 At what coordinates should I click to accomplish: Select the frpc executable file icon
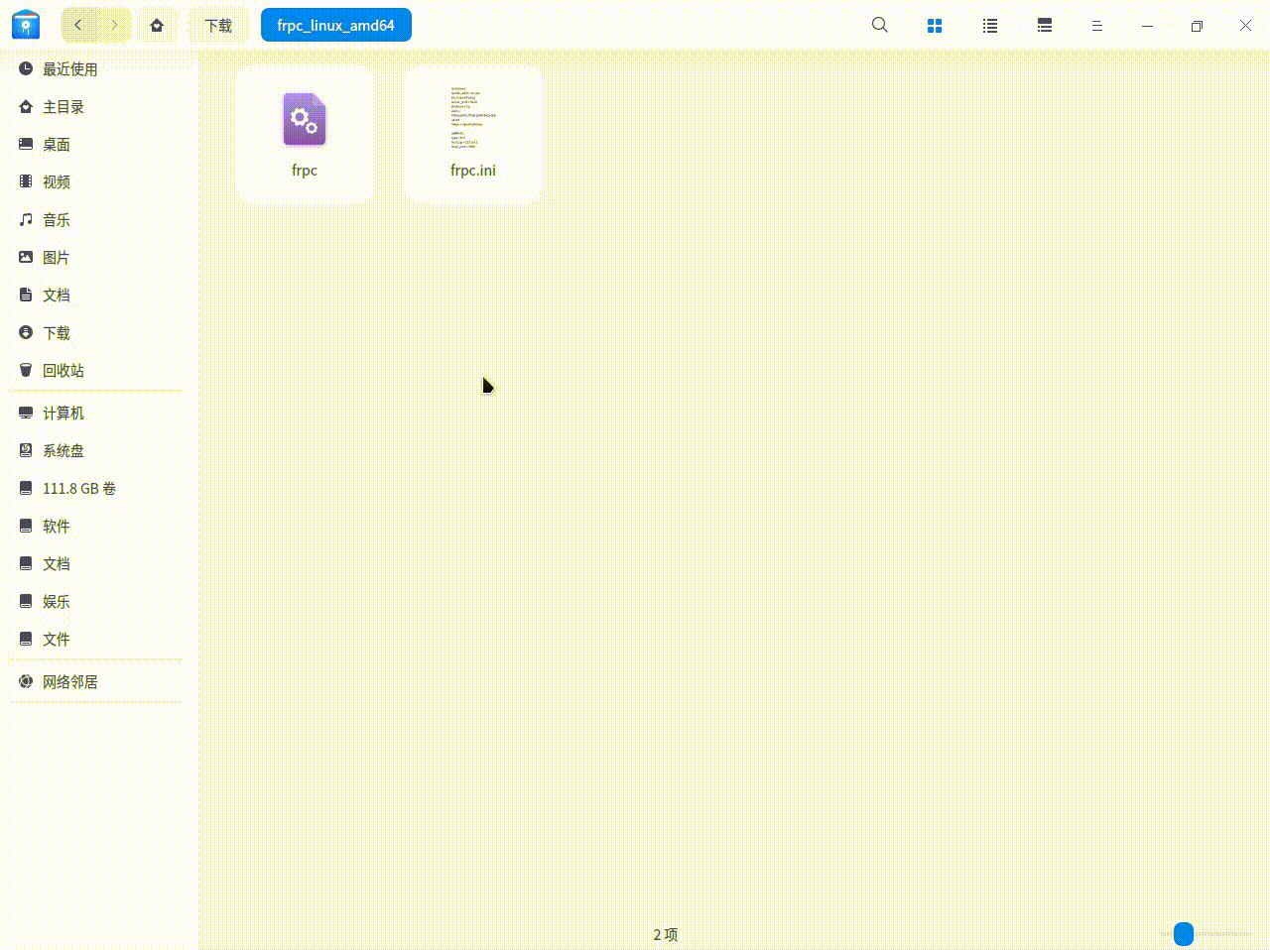tap(305, 121)
